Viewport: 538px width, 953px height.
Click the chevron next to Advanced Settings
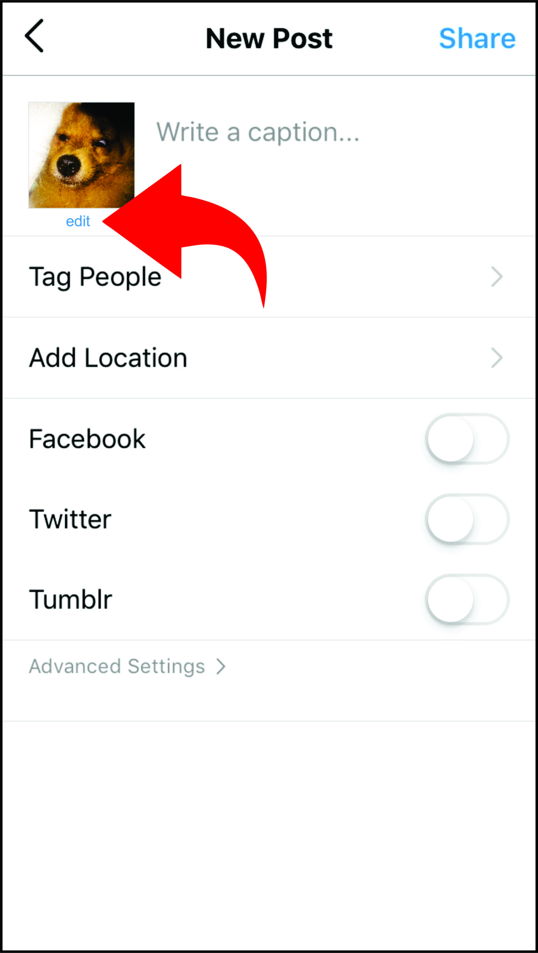tap(221, 667)
